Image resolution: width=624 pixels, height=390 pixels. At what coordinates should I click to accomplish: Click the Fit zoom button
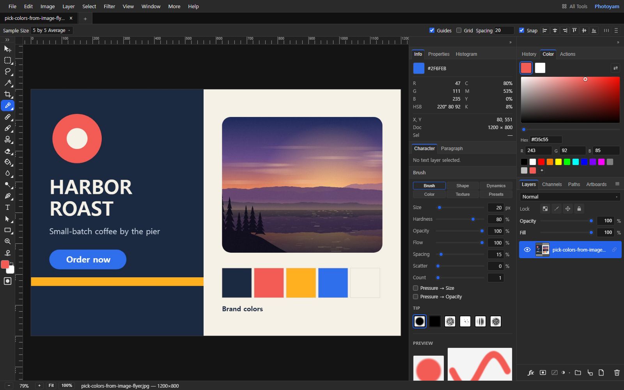coord(51,385)
